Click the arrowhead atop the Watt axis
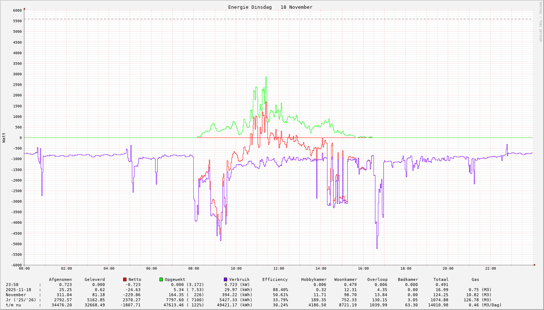 tap(24, 8)
